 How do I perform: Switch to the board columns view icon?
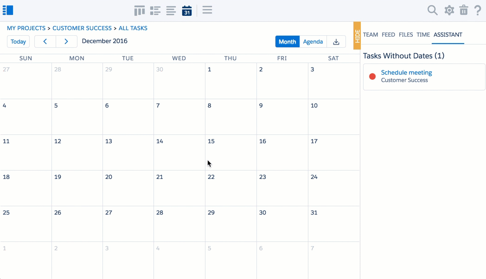point(140,11)
